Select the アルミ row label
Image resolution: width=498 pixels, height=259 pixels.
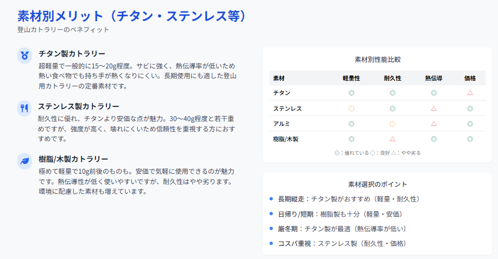[x=281, y=124]
